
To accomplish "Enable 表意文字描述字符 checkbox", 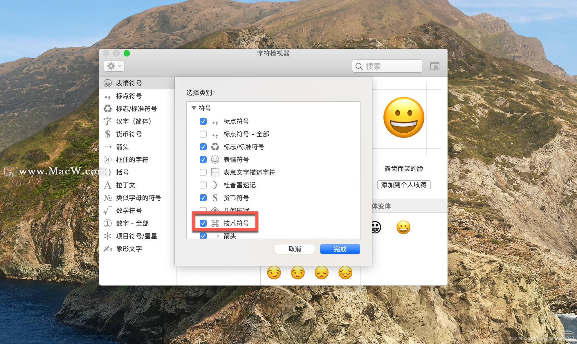I will (x=203, y=172).
